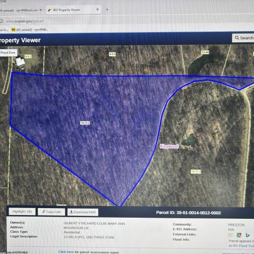The height and width of the screenshot is (254, 254).
Task: Click the Copy Link button
Action: tap(51, 212)
